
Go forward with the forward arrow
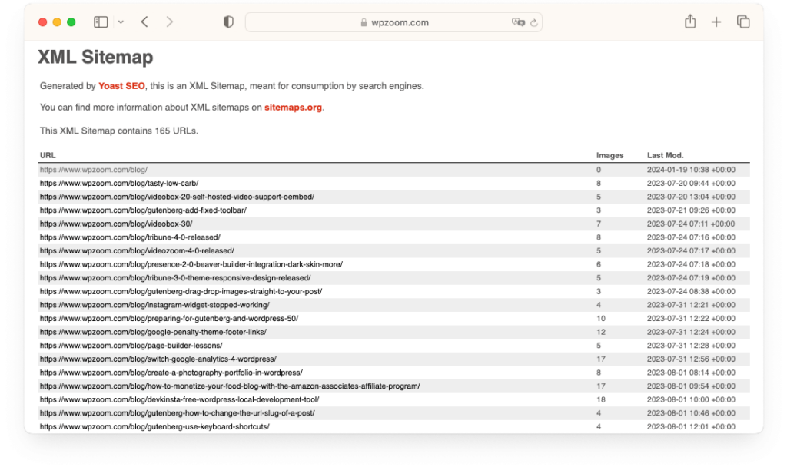pos(170,22)
